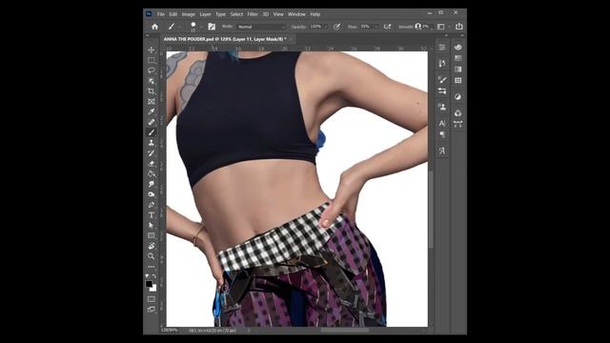Open the Character panel icon
610x343 pixels.
tap(442, 123)
